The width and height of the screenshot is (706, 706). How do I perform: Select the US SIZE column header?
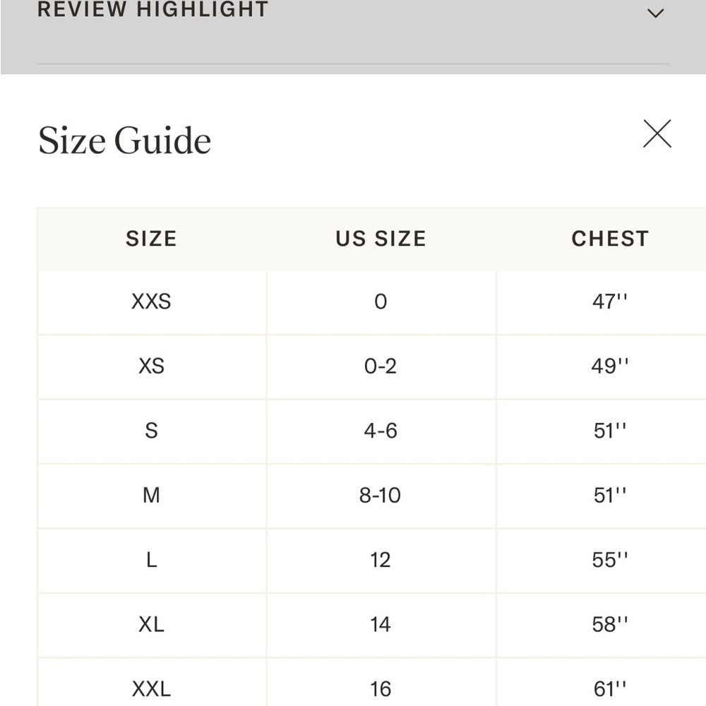point(381,239)
